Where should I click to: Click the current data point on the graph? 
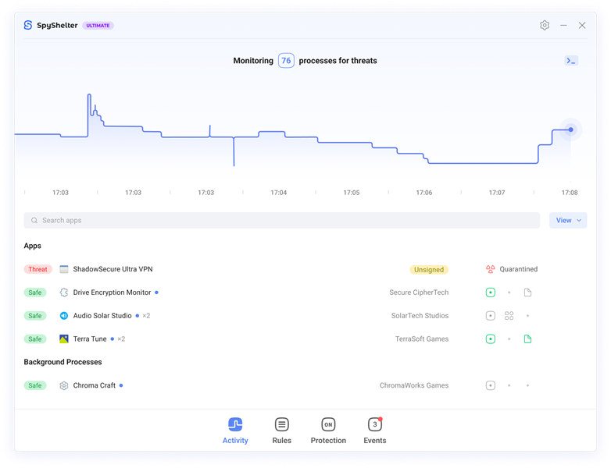571,129
